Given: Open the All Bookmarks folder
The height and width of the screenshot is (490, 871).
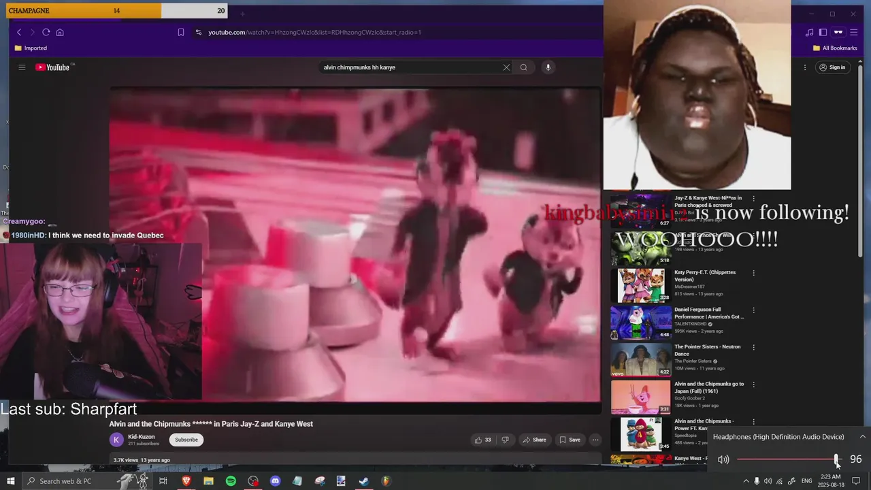Looking at the screenshot, I should (x=835, y=48).
